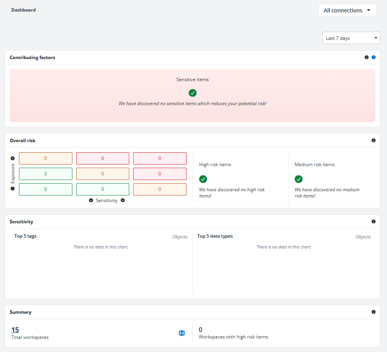Click the 0 count above Workspaces with high risk
387x352 pixels.
click(200, 330)
